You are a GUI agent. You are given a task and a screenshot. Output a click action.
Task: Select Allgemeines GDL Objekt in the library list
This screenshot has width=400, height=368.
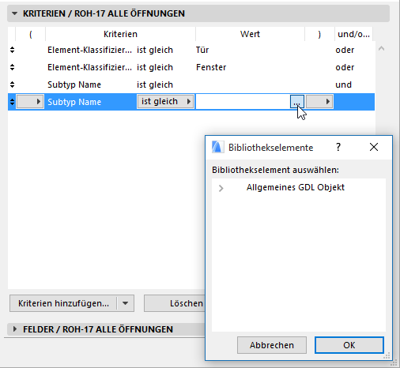pos(296,187)
